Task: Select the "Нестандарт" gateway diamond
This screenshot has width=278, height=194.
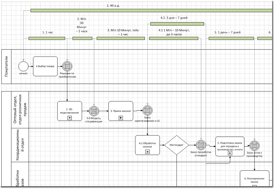Action: 177,145
